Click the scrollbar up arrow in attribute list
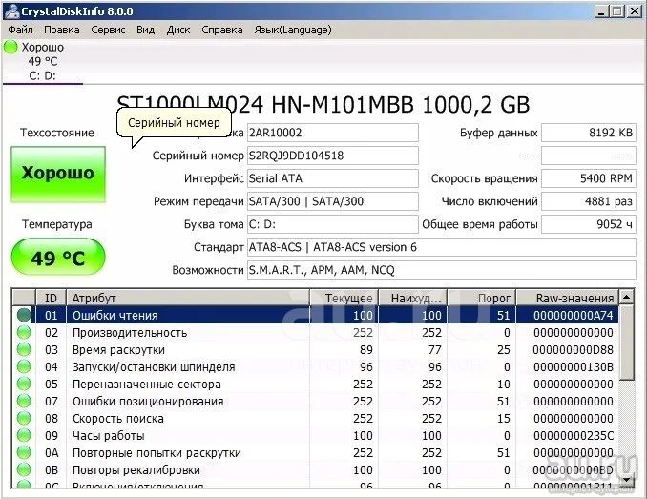Viewport: 647px width, 499px height. pos(627,297)
